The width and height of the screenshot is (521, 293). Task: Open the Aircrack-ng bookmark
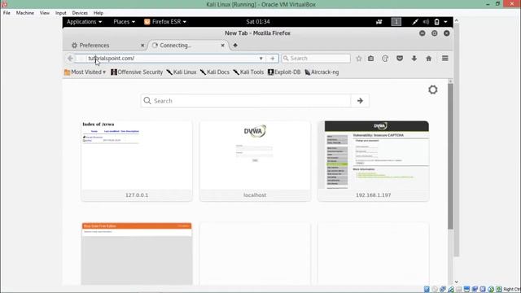[322, 72]
